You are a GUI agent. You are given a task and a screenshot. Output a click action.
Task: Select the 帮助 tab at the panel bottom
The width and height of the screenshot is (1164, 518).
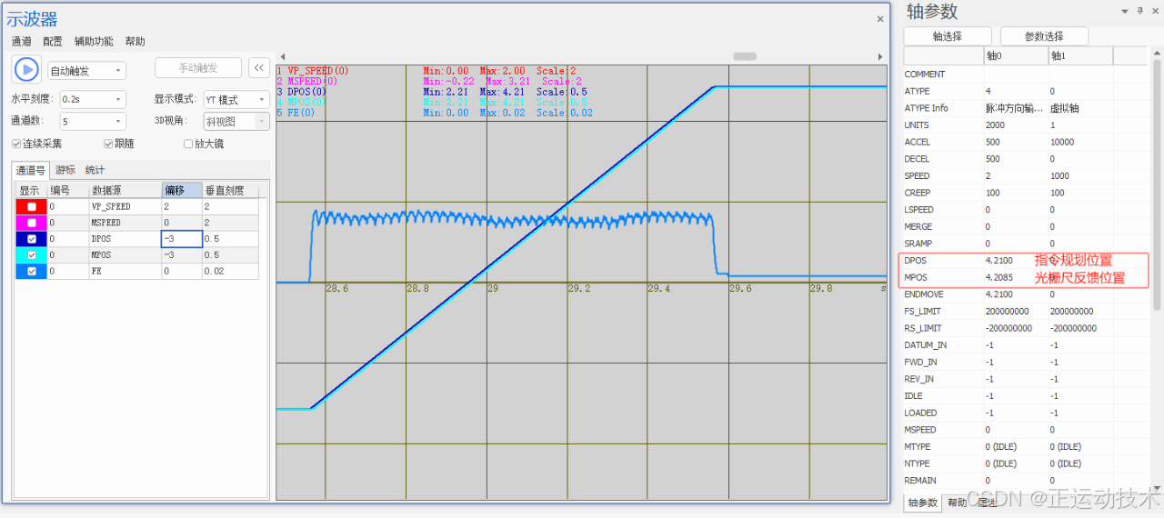pos(957,502)
